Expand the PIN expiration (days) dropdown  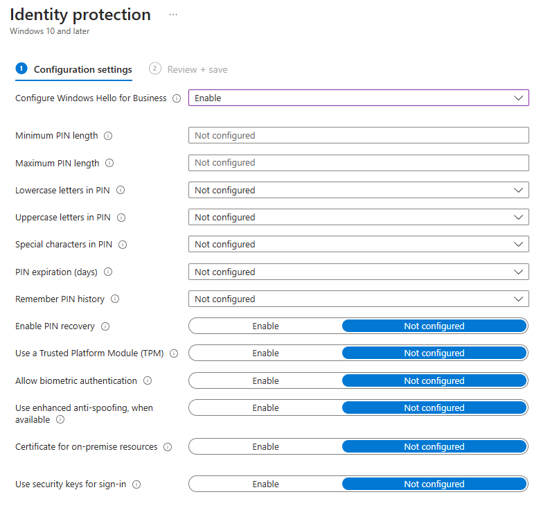click(358, 272)
